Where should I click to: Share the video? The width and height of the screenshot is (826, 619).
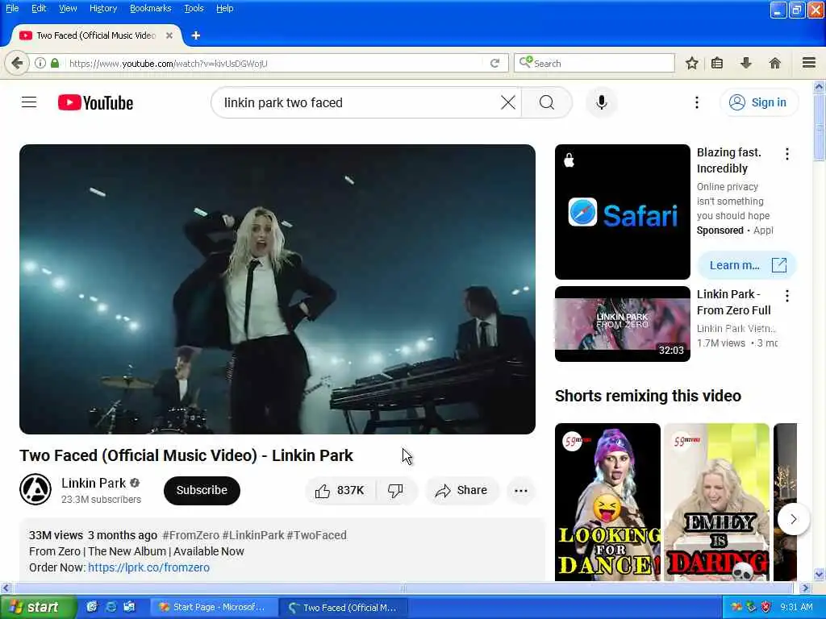[461, 491]
